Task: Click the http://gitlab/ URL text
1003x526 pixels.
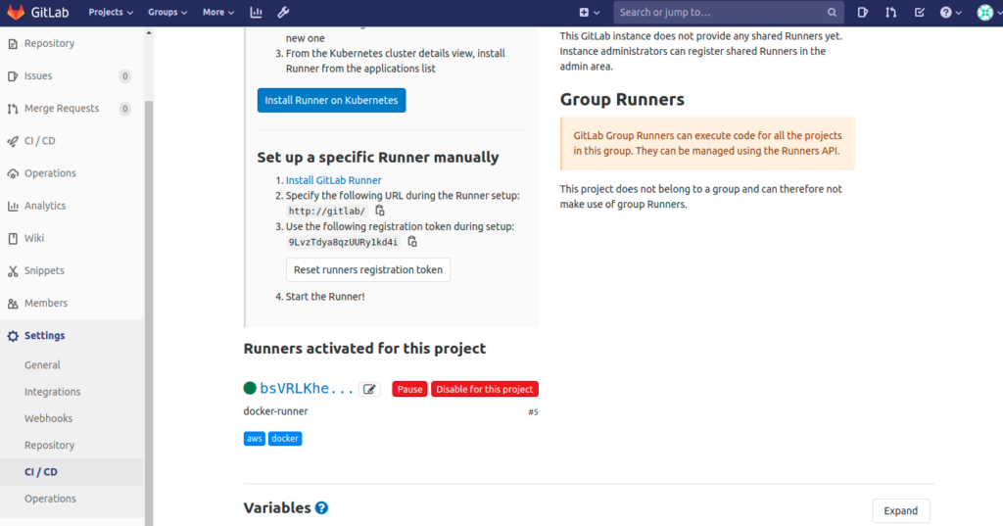Action: tap(327, 212)
